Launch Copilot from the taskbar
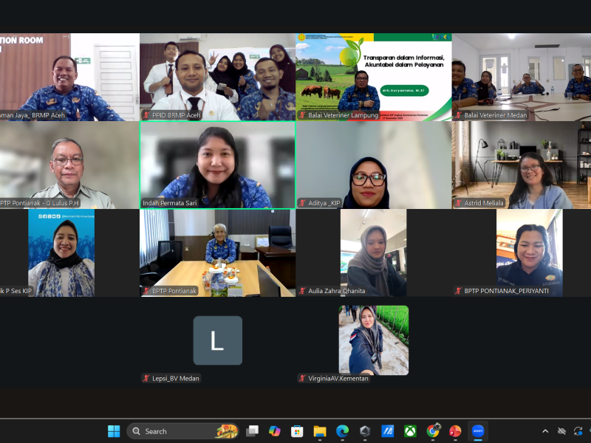591x443 pixels. [x=275, y=431]
